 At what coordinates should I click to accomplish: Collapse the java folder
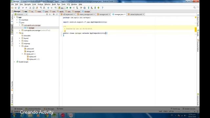[17, 23]
